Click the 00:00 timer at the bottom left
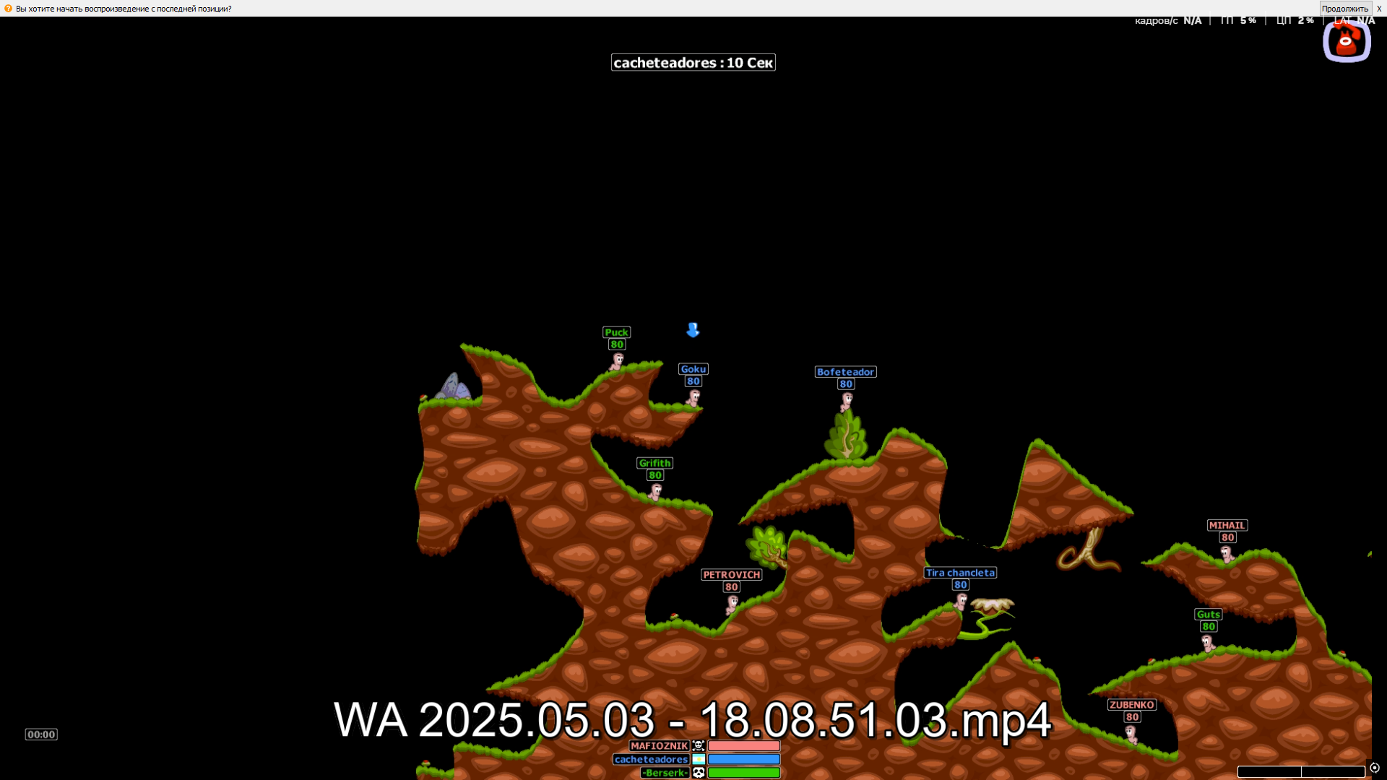This screenshot has width=1387, height=780. tap(41, 734)
